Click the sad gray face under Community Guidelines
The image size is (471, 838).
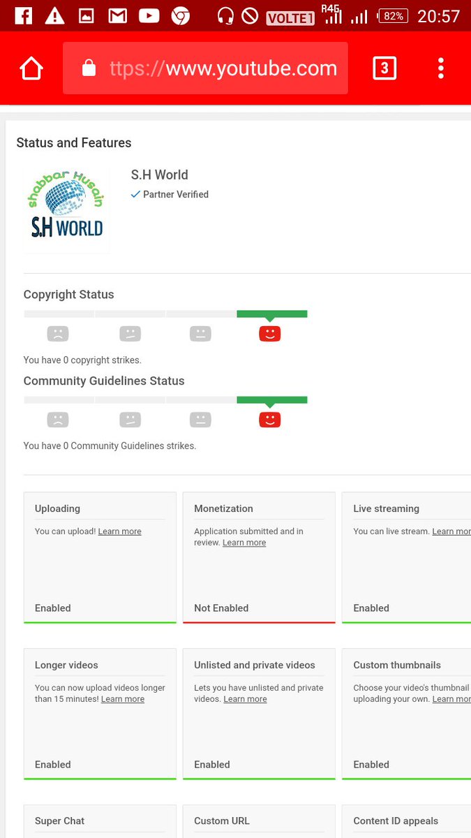pyautogui.click(x=58, y=420)
